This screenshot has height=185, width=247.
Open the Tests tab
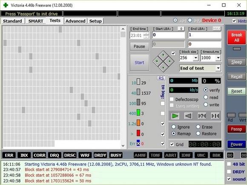coord(55,21)
